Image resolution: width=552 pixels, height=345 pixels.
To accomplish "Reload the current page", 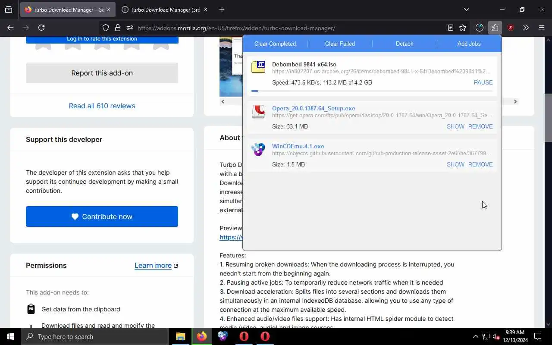I will 41,28.
